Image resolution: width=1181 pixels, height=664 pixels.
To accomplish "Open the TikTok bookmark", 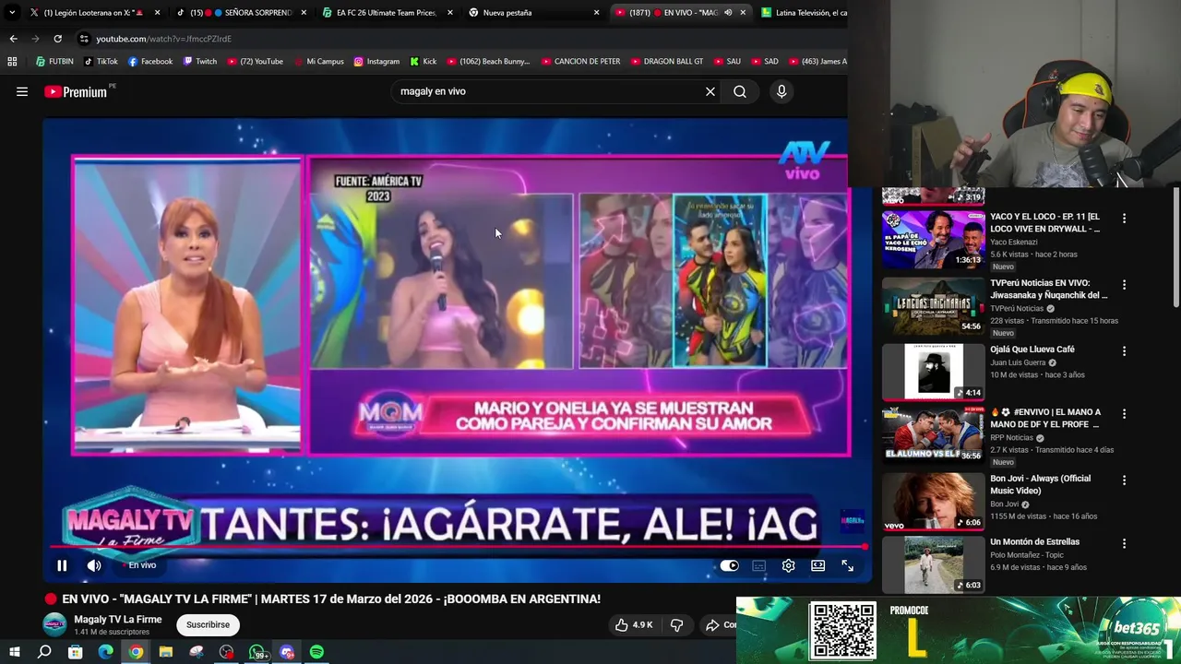I will pyautogui.click(x=101, y=61).
